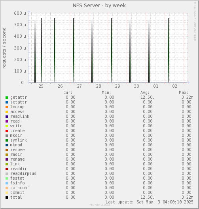Click the Avg: column header
This screenshot has height=209, width=199.
tap(145, 93)
